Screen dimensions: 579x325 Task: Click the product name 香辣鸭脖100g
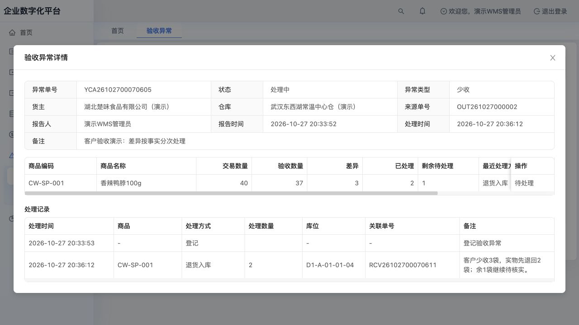coord(121,183)
